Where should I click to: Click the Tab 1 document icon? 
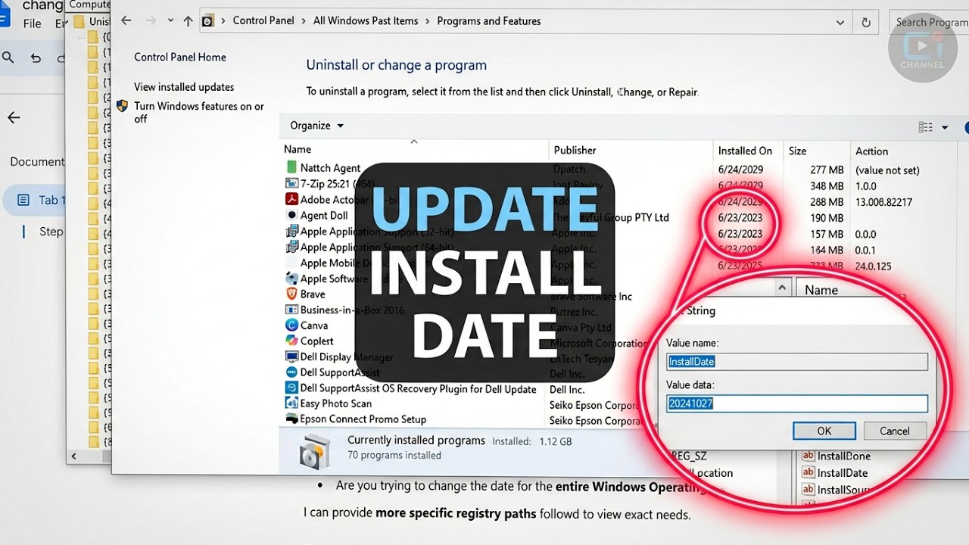point(23,200)
